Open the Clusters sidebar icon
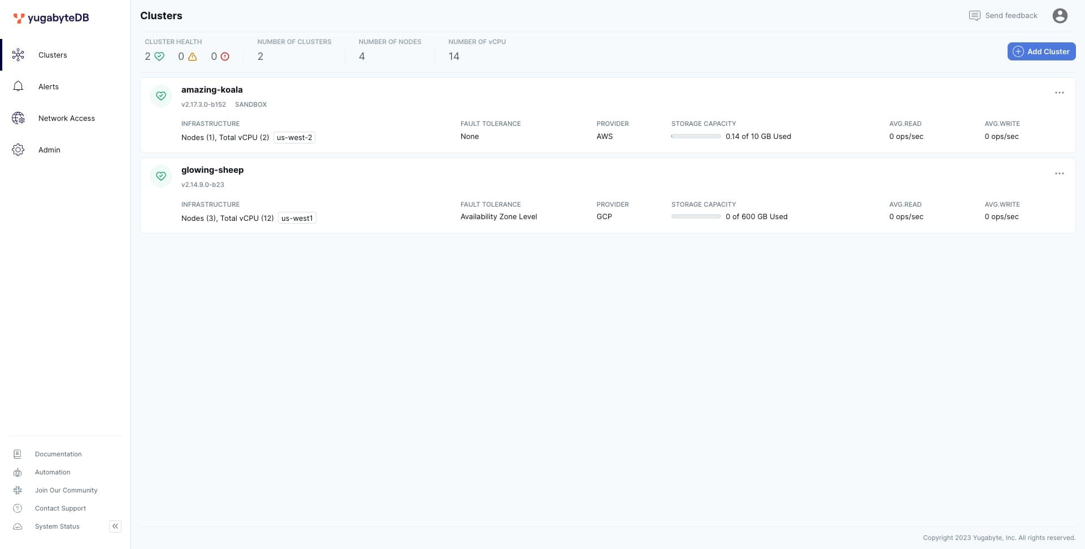 click(18, 55)
